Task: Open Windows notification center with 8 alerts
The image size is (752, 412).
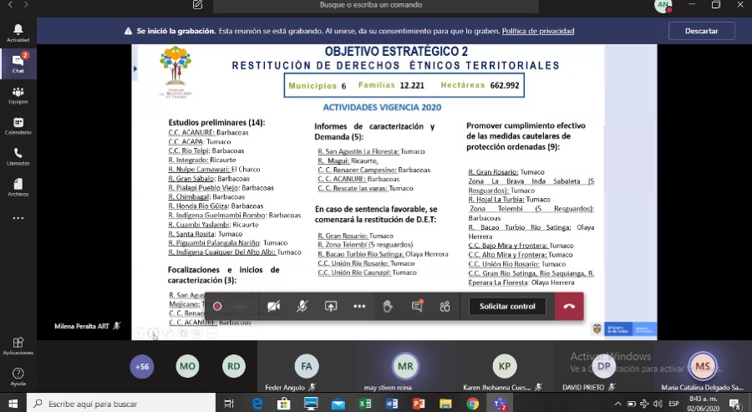Action: [736, 404]
